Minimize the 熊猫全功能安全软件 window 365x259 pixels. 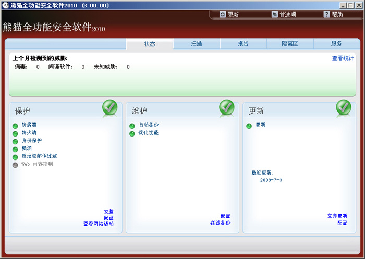[x=343, y=5]
